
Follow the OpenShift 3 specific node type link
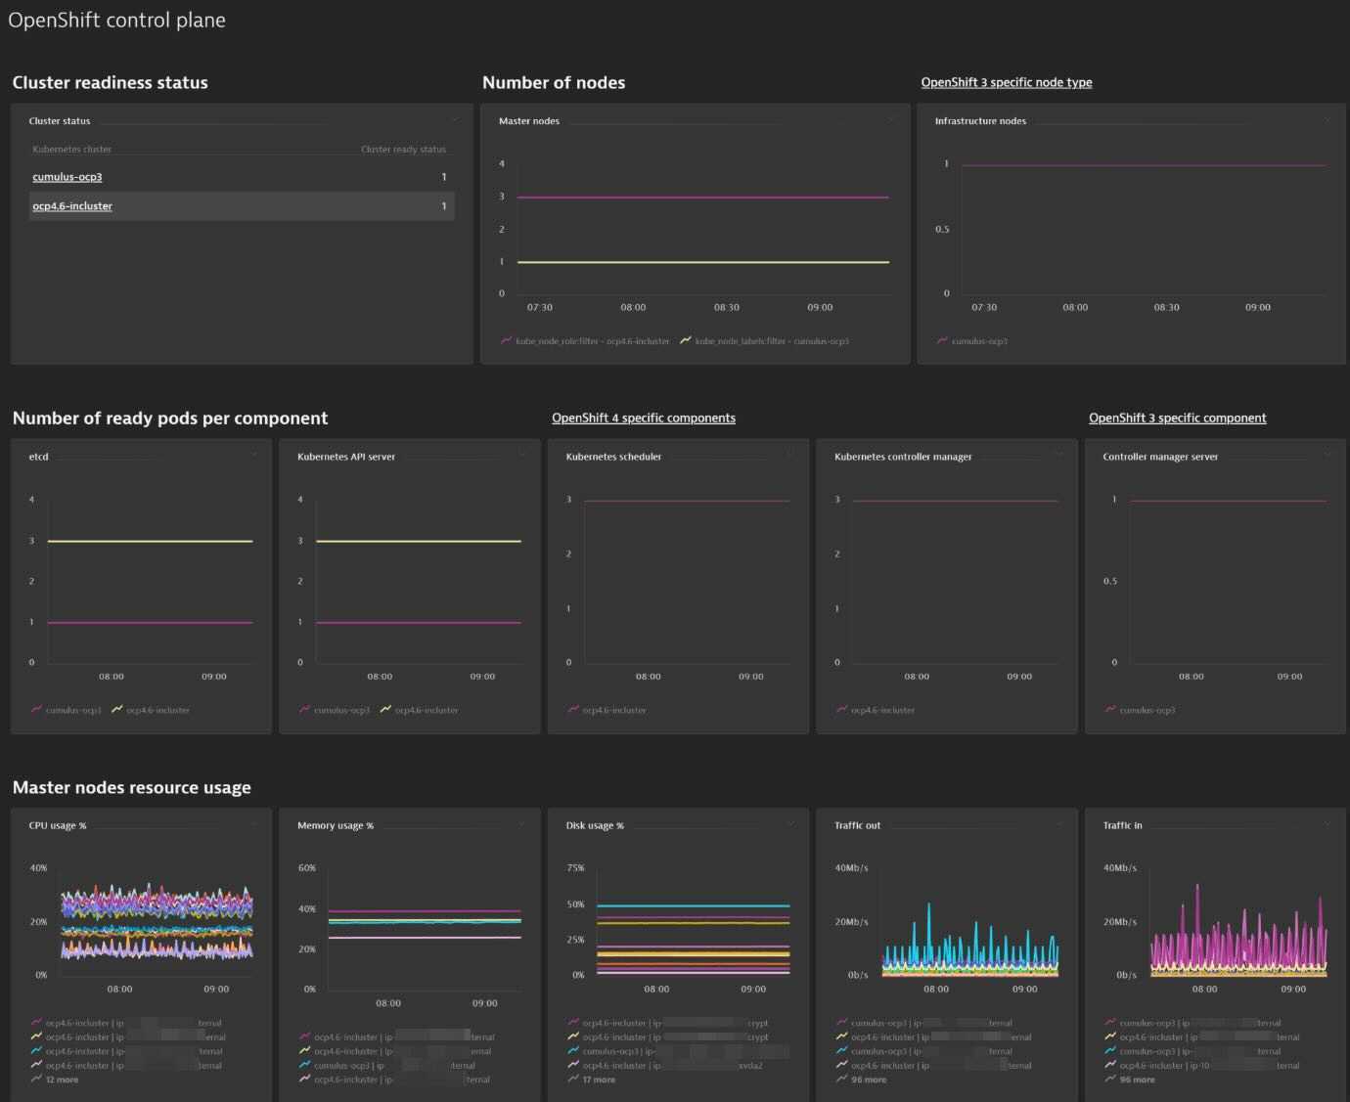pyautogui.click(x=1007, y=82)
